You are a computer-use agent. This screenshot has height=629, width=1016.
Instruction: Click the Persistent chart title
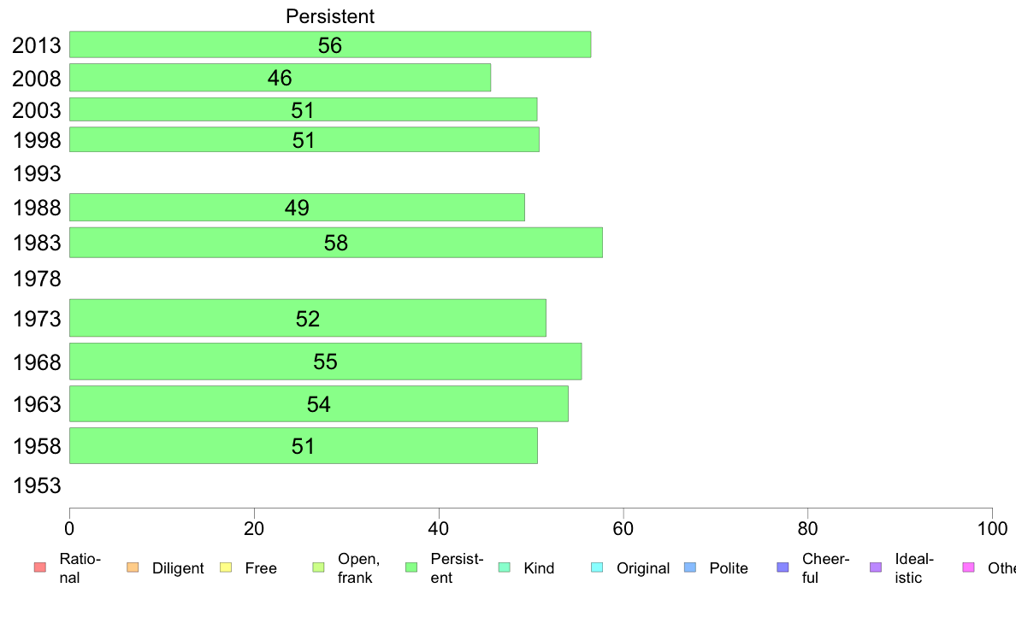click(330, 16)
